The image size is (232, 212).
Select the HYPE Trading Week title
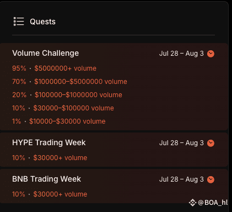(x=49, y=142)
